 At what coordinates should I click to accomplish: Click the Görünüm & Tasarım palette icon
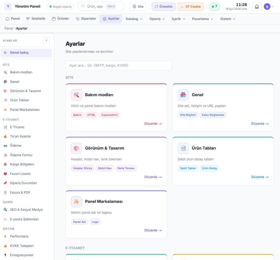(x=76, y=148)
